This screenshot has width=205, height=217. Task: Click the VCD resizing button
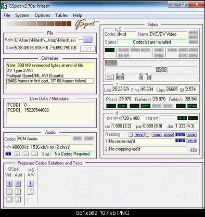point(157,135)
